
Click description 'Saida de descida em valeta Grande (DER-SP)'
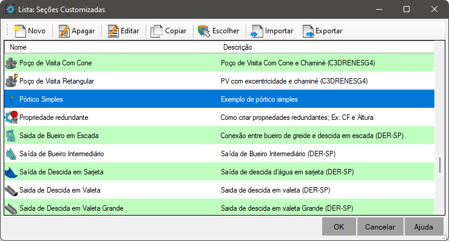coord(287,208)
